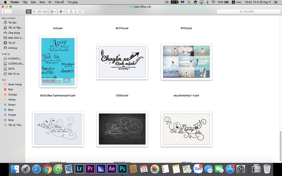282x176 pixels.
Task: Go forward to the next folder
Action: pos(9,11)
